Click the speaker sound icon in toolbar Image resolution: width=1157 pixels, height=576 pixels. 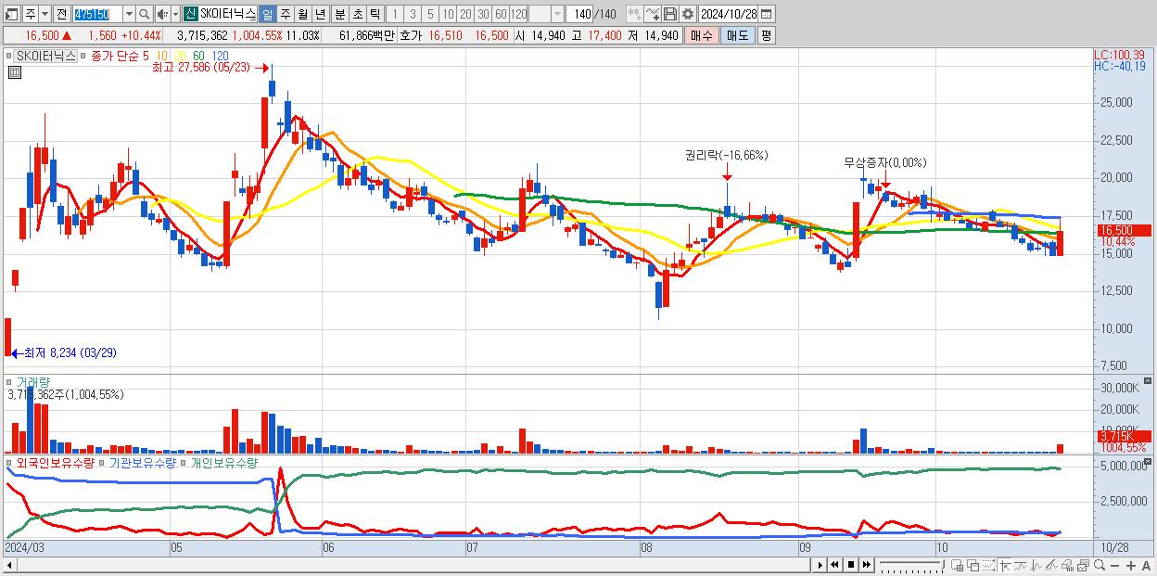click(x=162, y=14)
